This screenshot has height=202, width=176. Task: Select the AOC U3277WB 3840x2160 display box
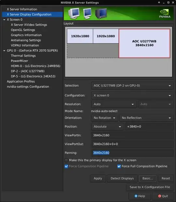(144, 43)
